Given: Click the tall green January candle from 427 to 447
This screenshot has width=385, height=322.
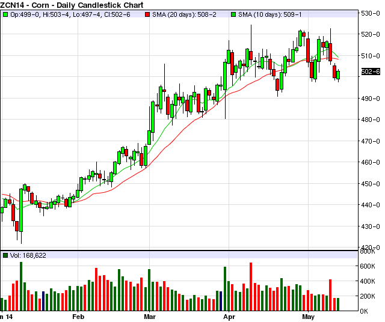Looking at the screenshot, I should coord(21,210).
